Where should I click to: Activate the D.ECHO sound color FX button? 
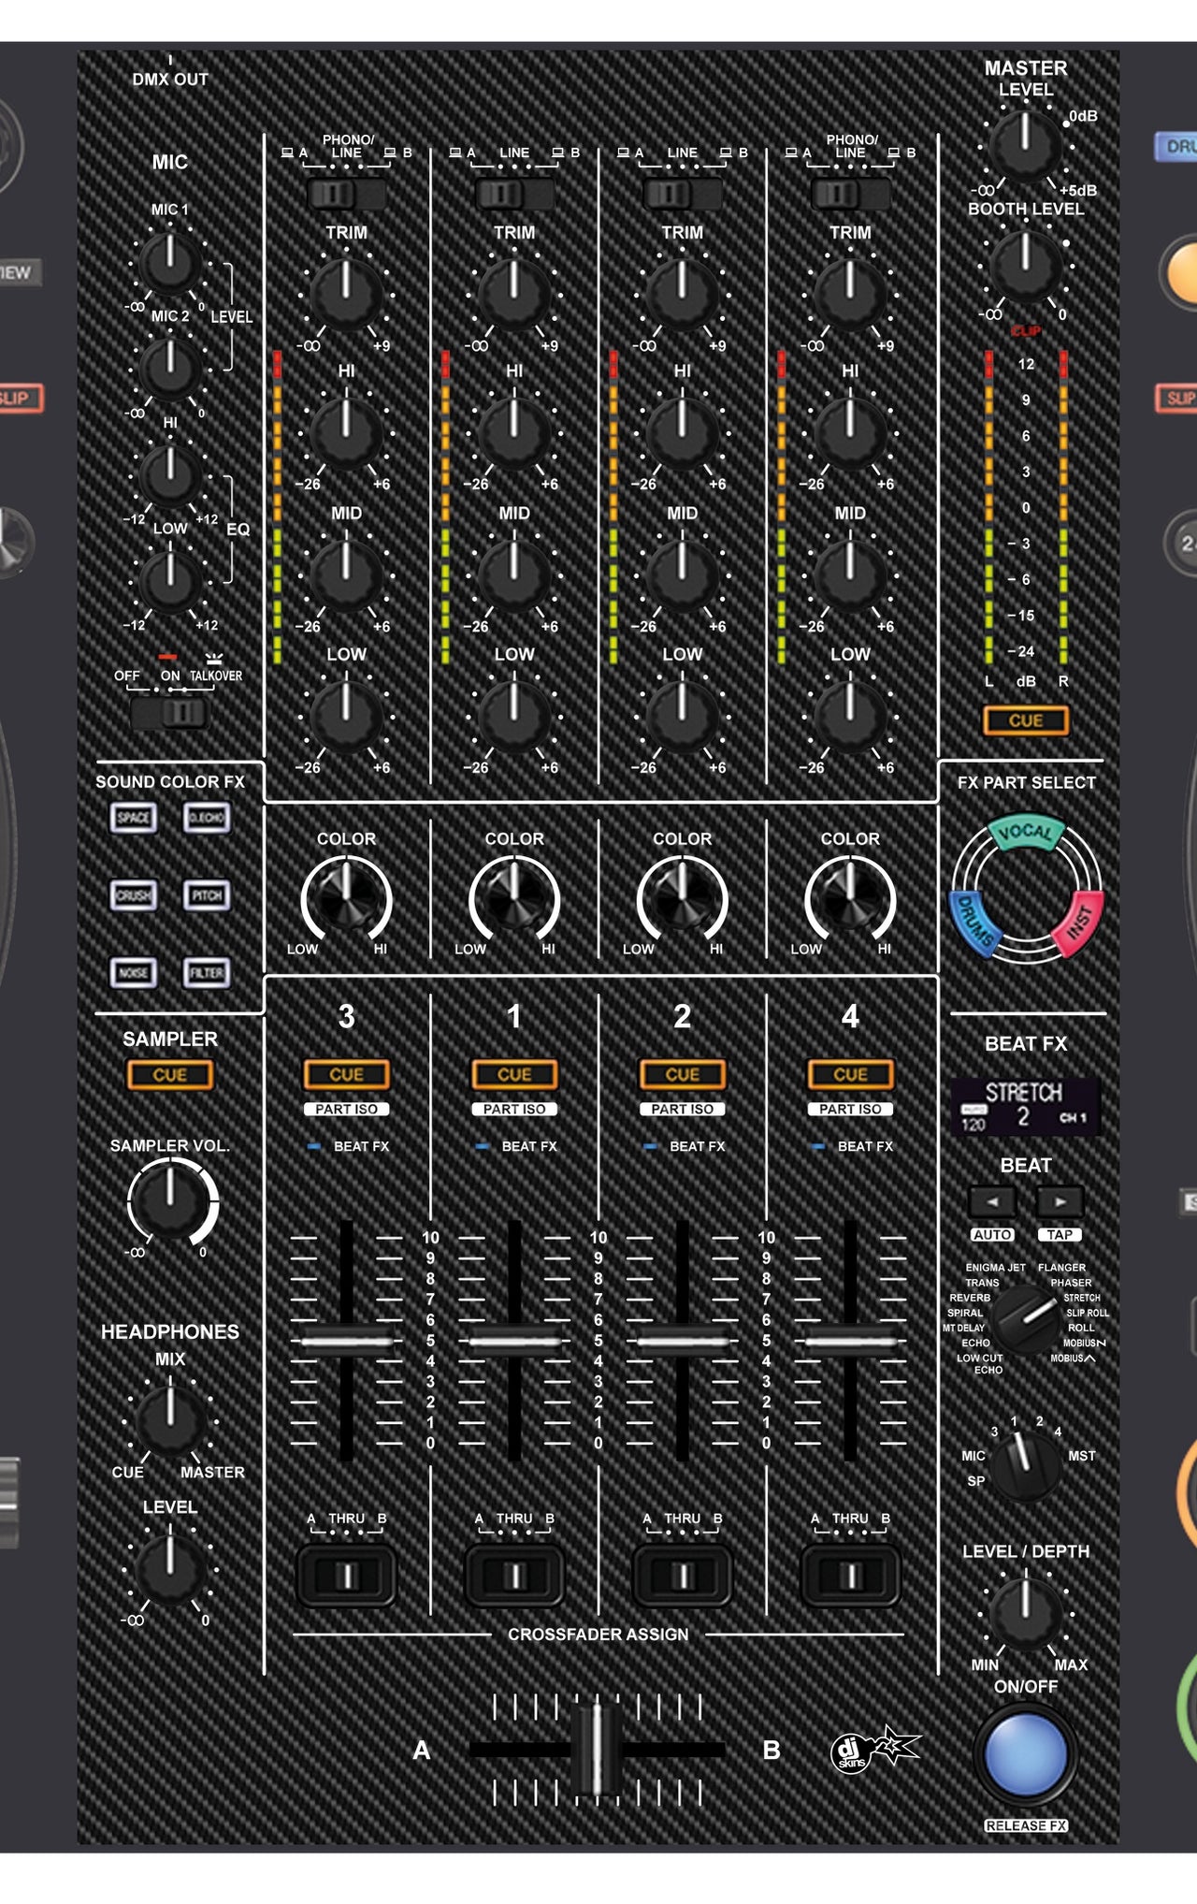point(207,818)
